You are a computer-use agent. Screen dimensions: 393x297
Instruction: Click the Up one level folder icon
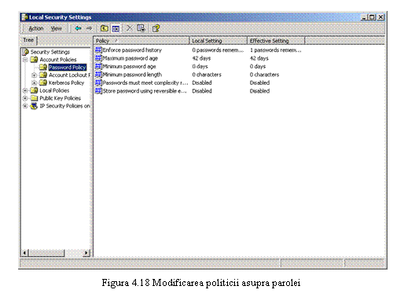tap(105, 28)
